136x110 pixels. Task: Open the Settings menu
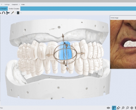(7, 4)
